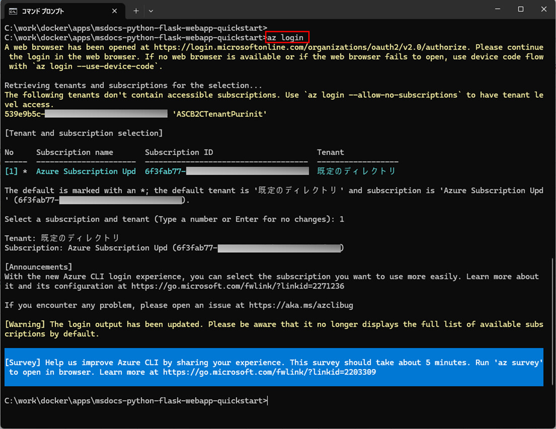Click the tenant name 既定のディレクトリ
The width and height of the screenshot is (556, 429).
tap(357, 171)
